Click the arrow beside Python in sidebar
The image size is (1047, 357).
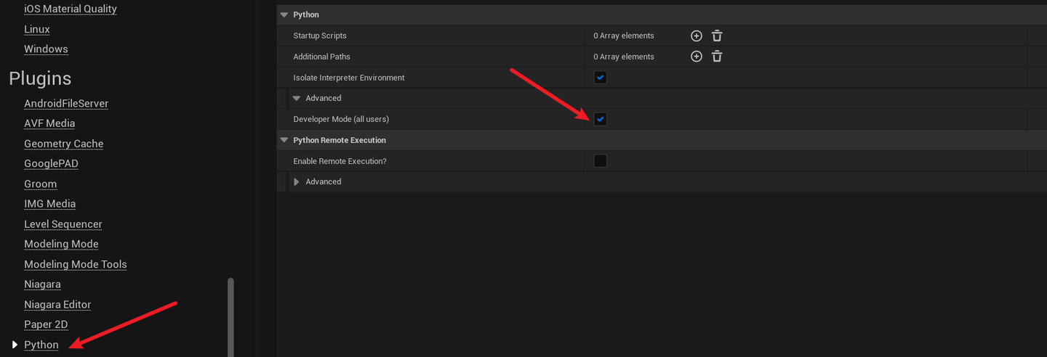[x=15, y=345]
